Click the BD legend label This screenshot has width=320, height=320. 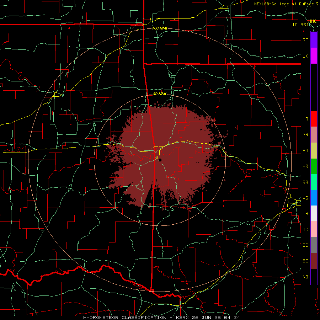tap(305, 151)
